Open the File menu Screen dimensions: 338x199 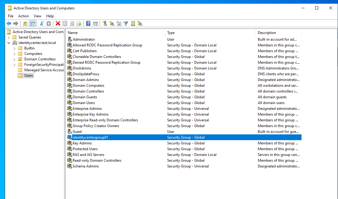[11, 16]
